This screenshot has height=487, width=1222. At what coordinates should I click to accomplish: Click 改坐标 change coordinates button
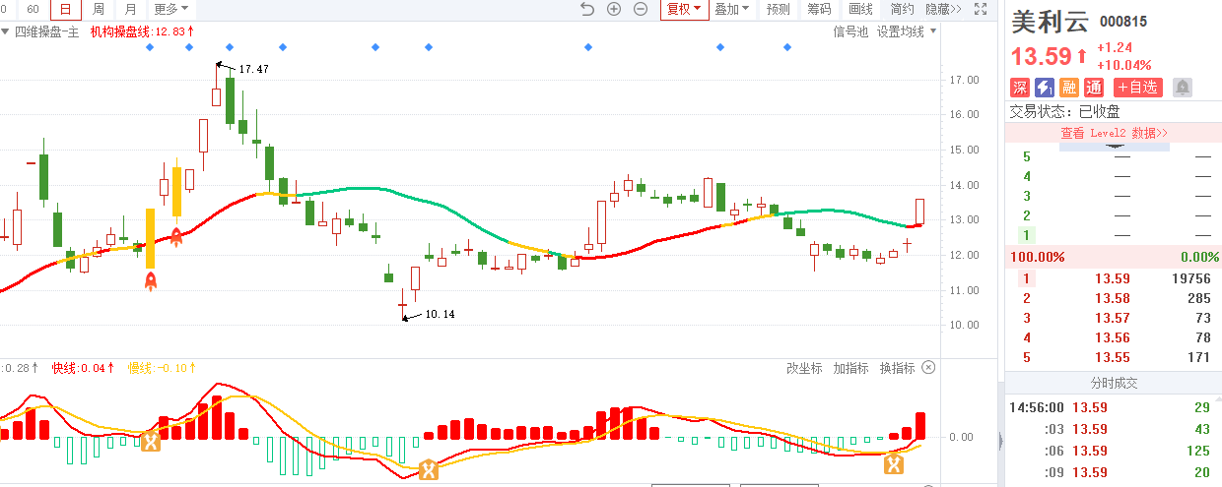804,368
